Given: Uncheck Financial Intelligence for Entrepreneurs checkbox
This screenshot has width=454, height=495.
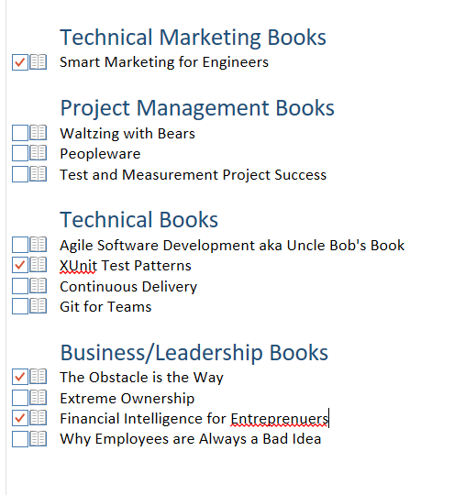Looking at the screenshot, I should [20, 418].
